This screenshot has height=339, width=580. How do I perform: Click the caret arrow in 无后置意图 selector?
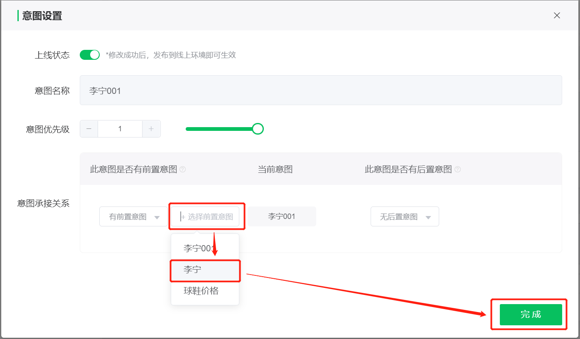(428, 217)
